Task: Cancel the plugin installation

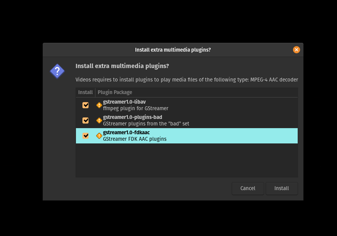Action: tap(248, 189)
